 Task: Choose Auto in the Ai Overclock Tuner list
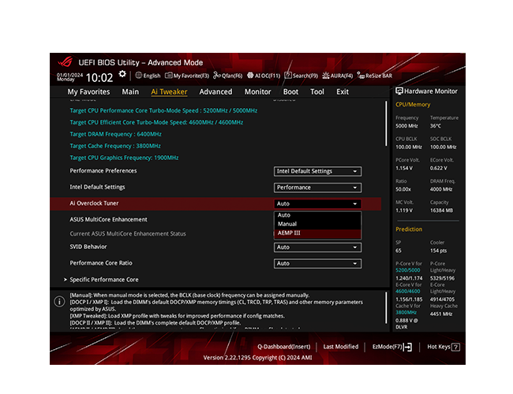click(x=317, y=215)
